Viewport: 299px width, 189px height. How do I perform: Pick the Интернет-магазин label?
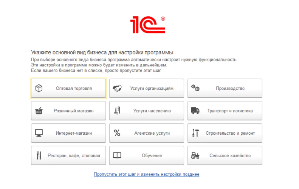click(x=74, y=133)
